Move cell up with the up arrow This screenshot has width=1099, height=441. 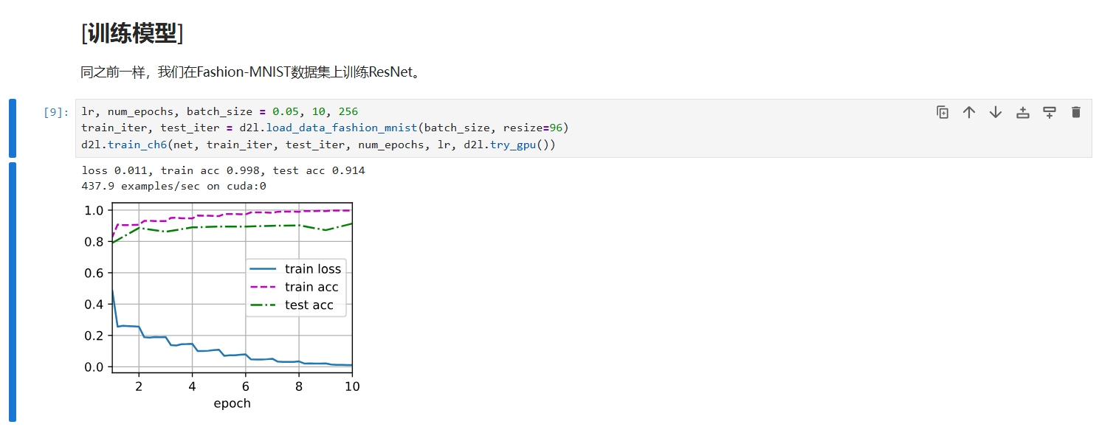click(969, 112)
